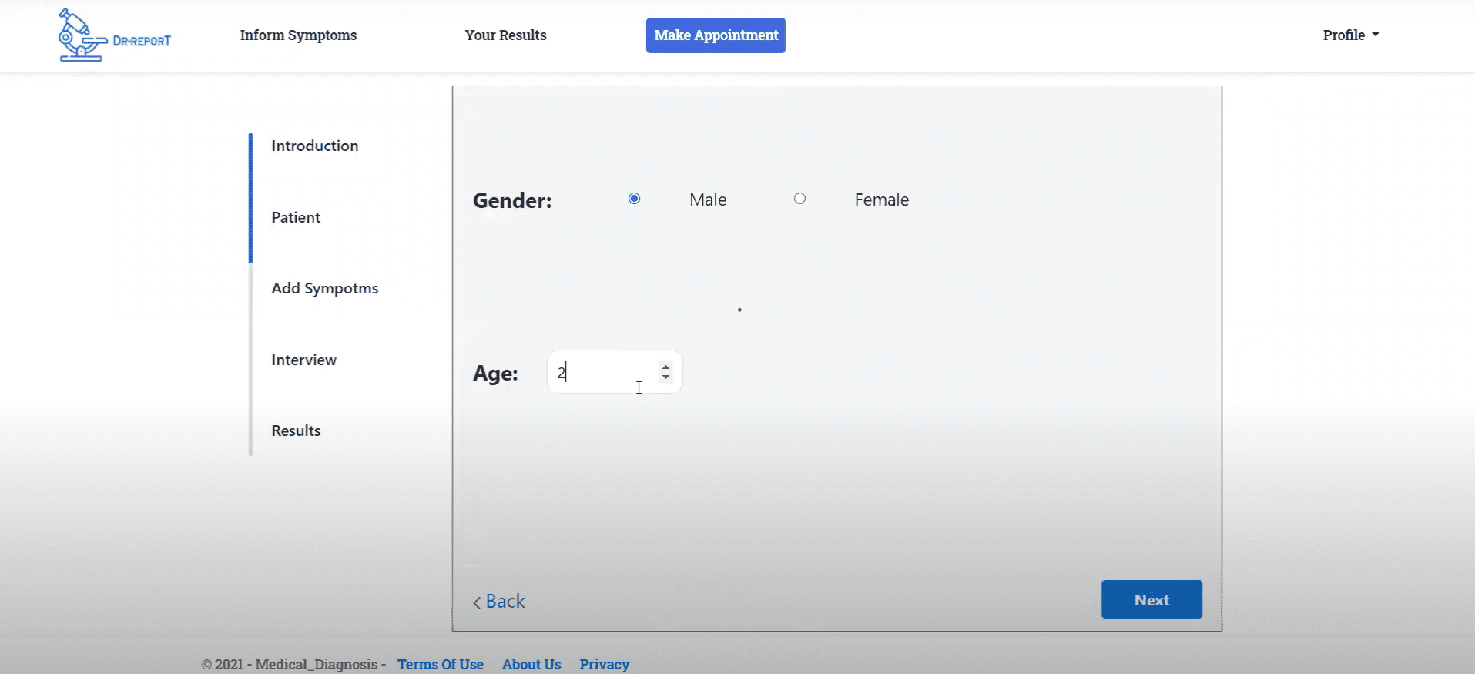Viewport: 1475px width, 674px height.
Task: Increase age using the up arrow
Action: click(665, 367)
